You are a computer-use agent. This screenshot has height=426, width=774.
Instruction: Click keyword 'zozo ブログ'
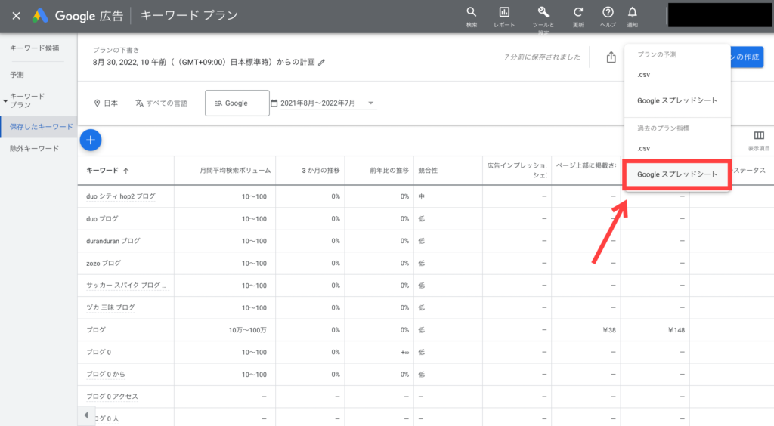pyautogui.click(x=104, y=264)
